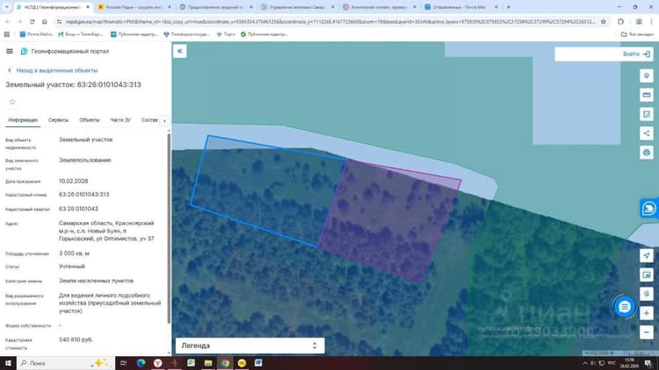Click the Войти login button
Image resolution: width=659 pixels, height=370 pixels.
[636, 54]
